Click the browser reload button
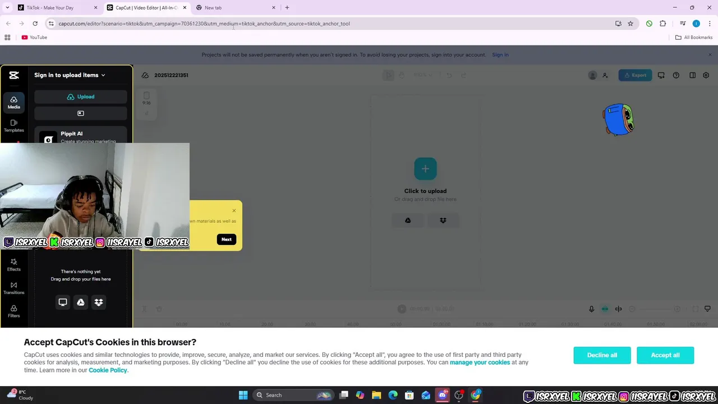The image size is (718, 404). tap(35, 24)
